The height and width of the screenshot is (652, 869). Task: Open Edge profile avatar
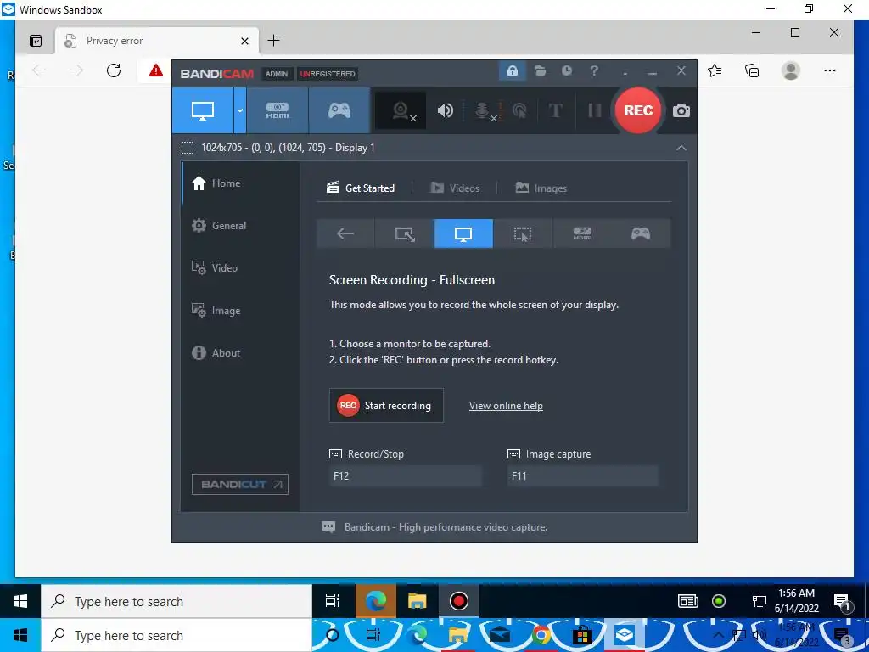790,70
